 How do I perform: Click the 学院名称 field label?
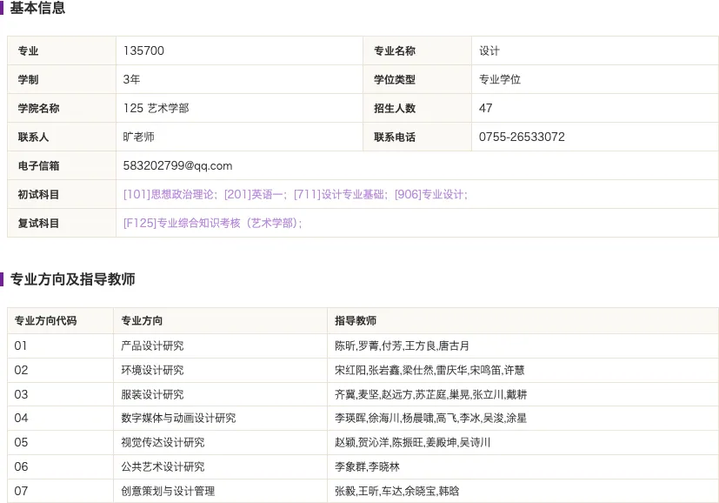point(38,108)
